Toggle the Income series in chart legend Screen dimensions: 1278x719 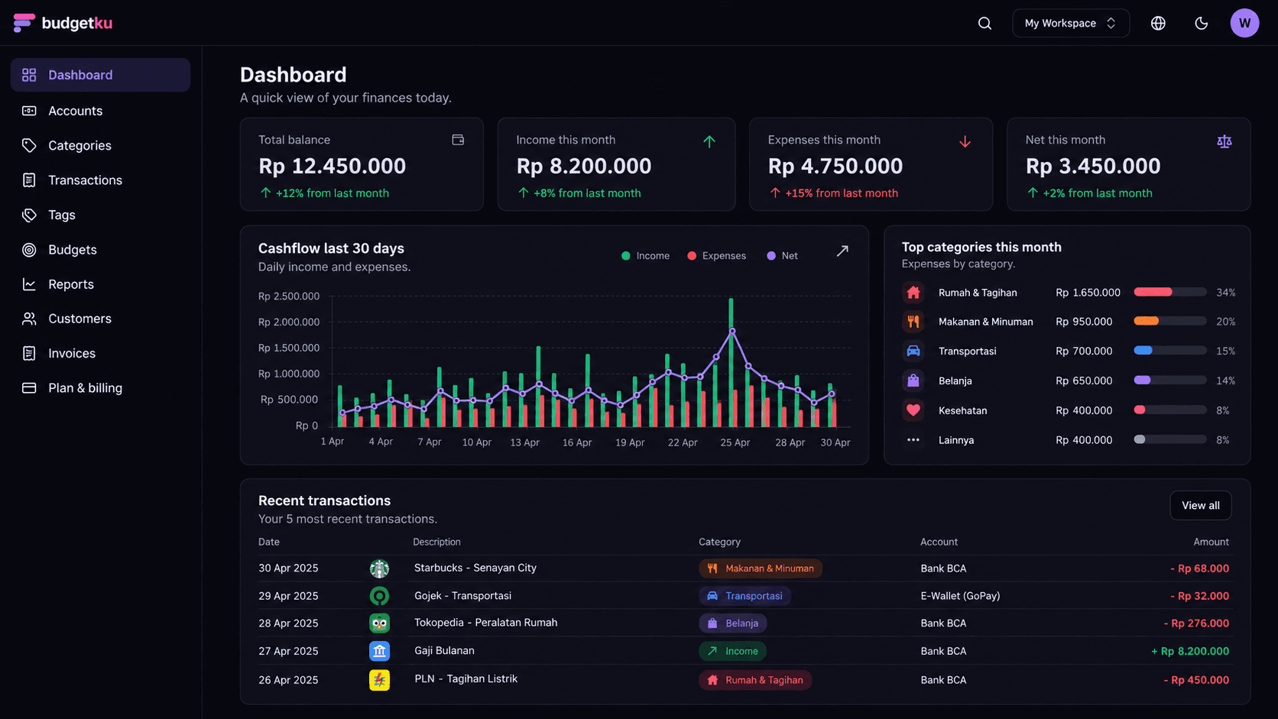pos(645,256)
